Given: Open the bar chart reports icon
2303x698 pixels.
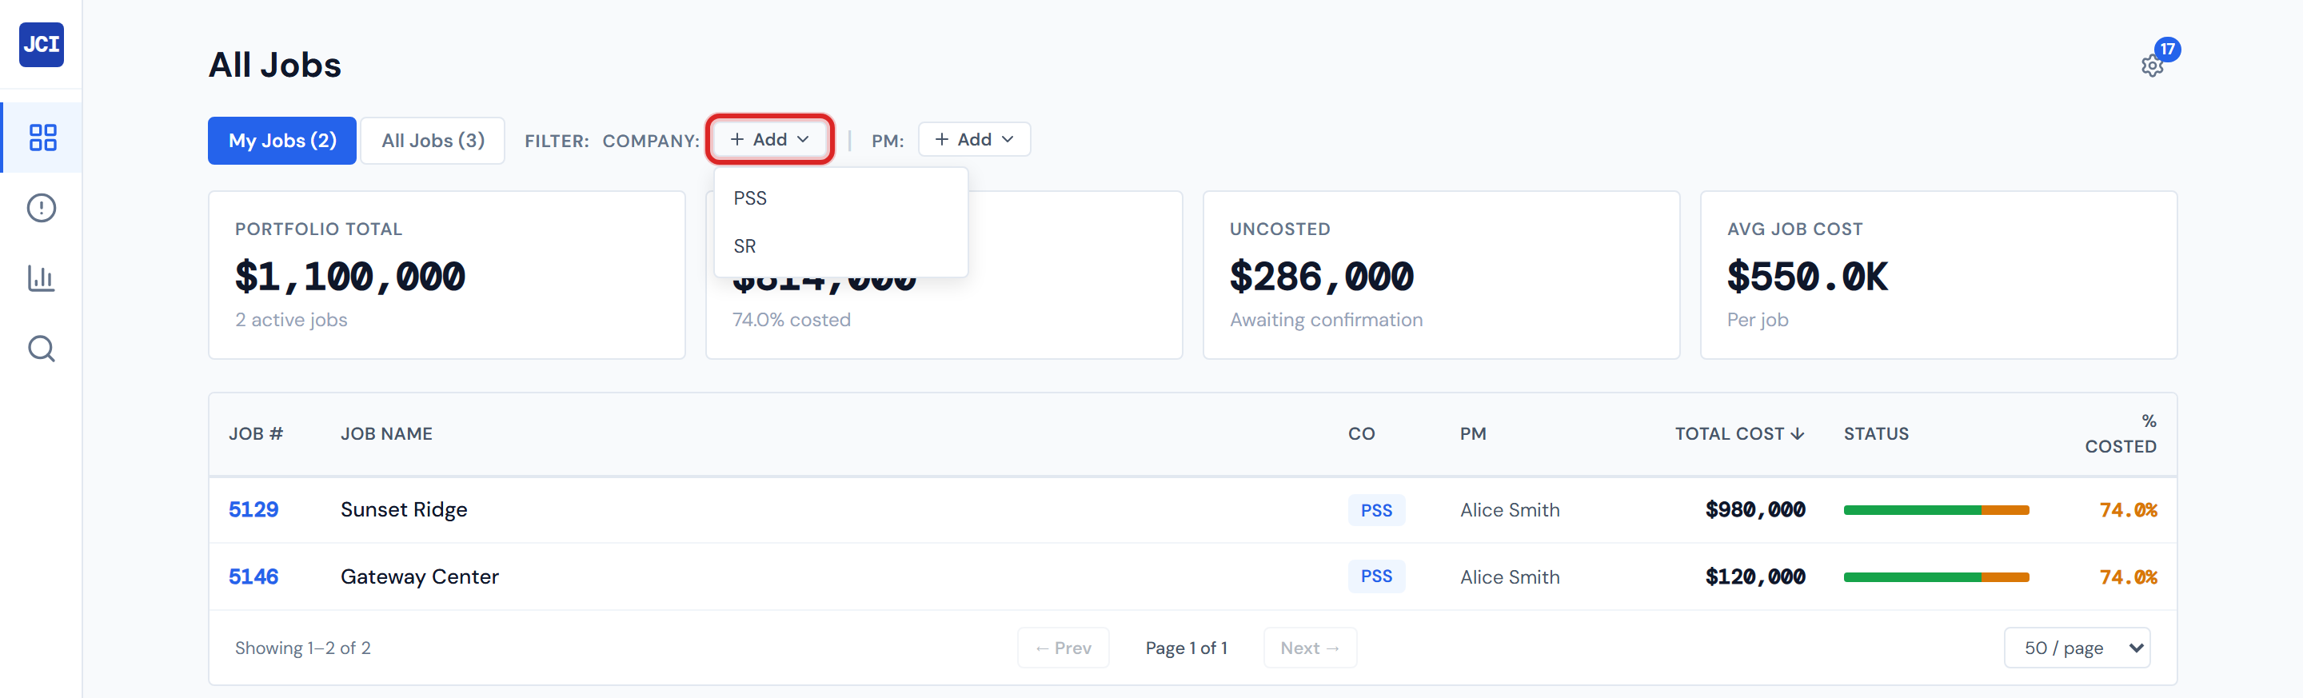Looking at the screenshot, I should (x=41, y=278).
